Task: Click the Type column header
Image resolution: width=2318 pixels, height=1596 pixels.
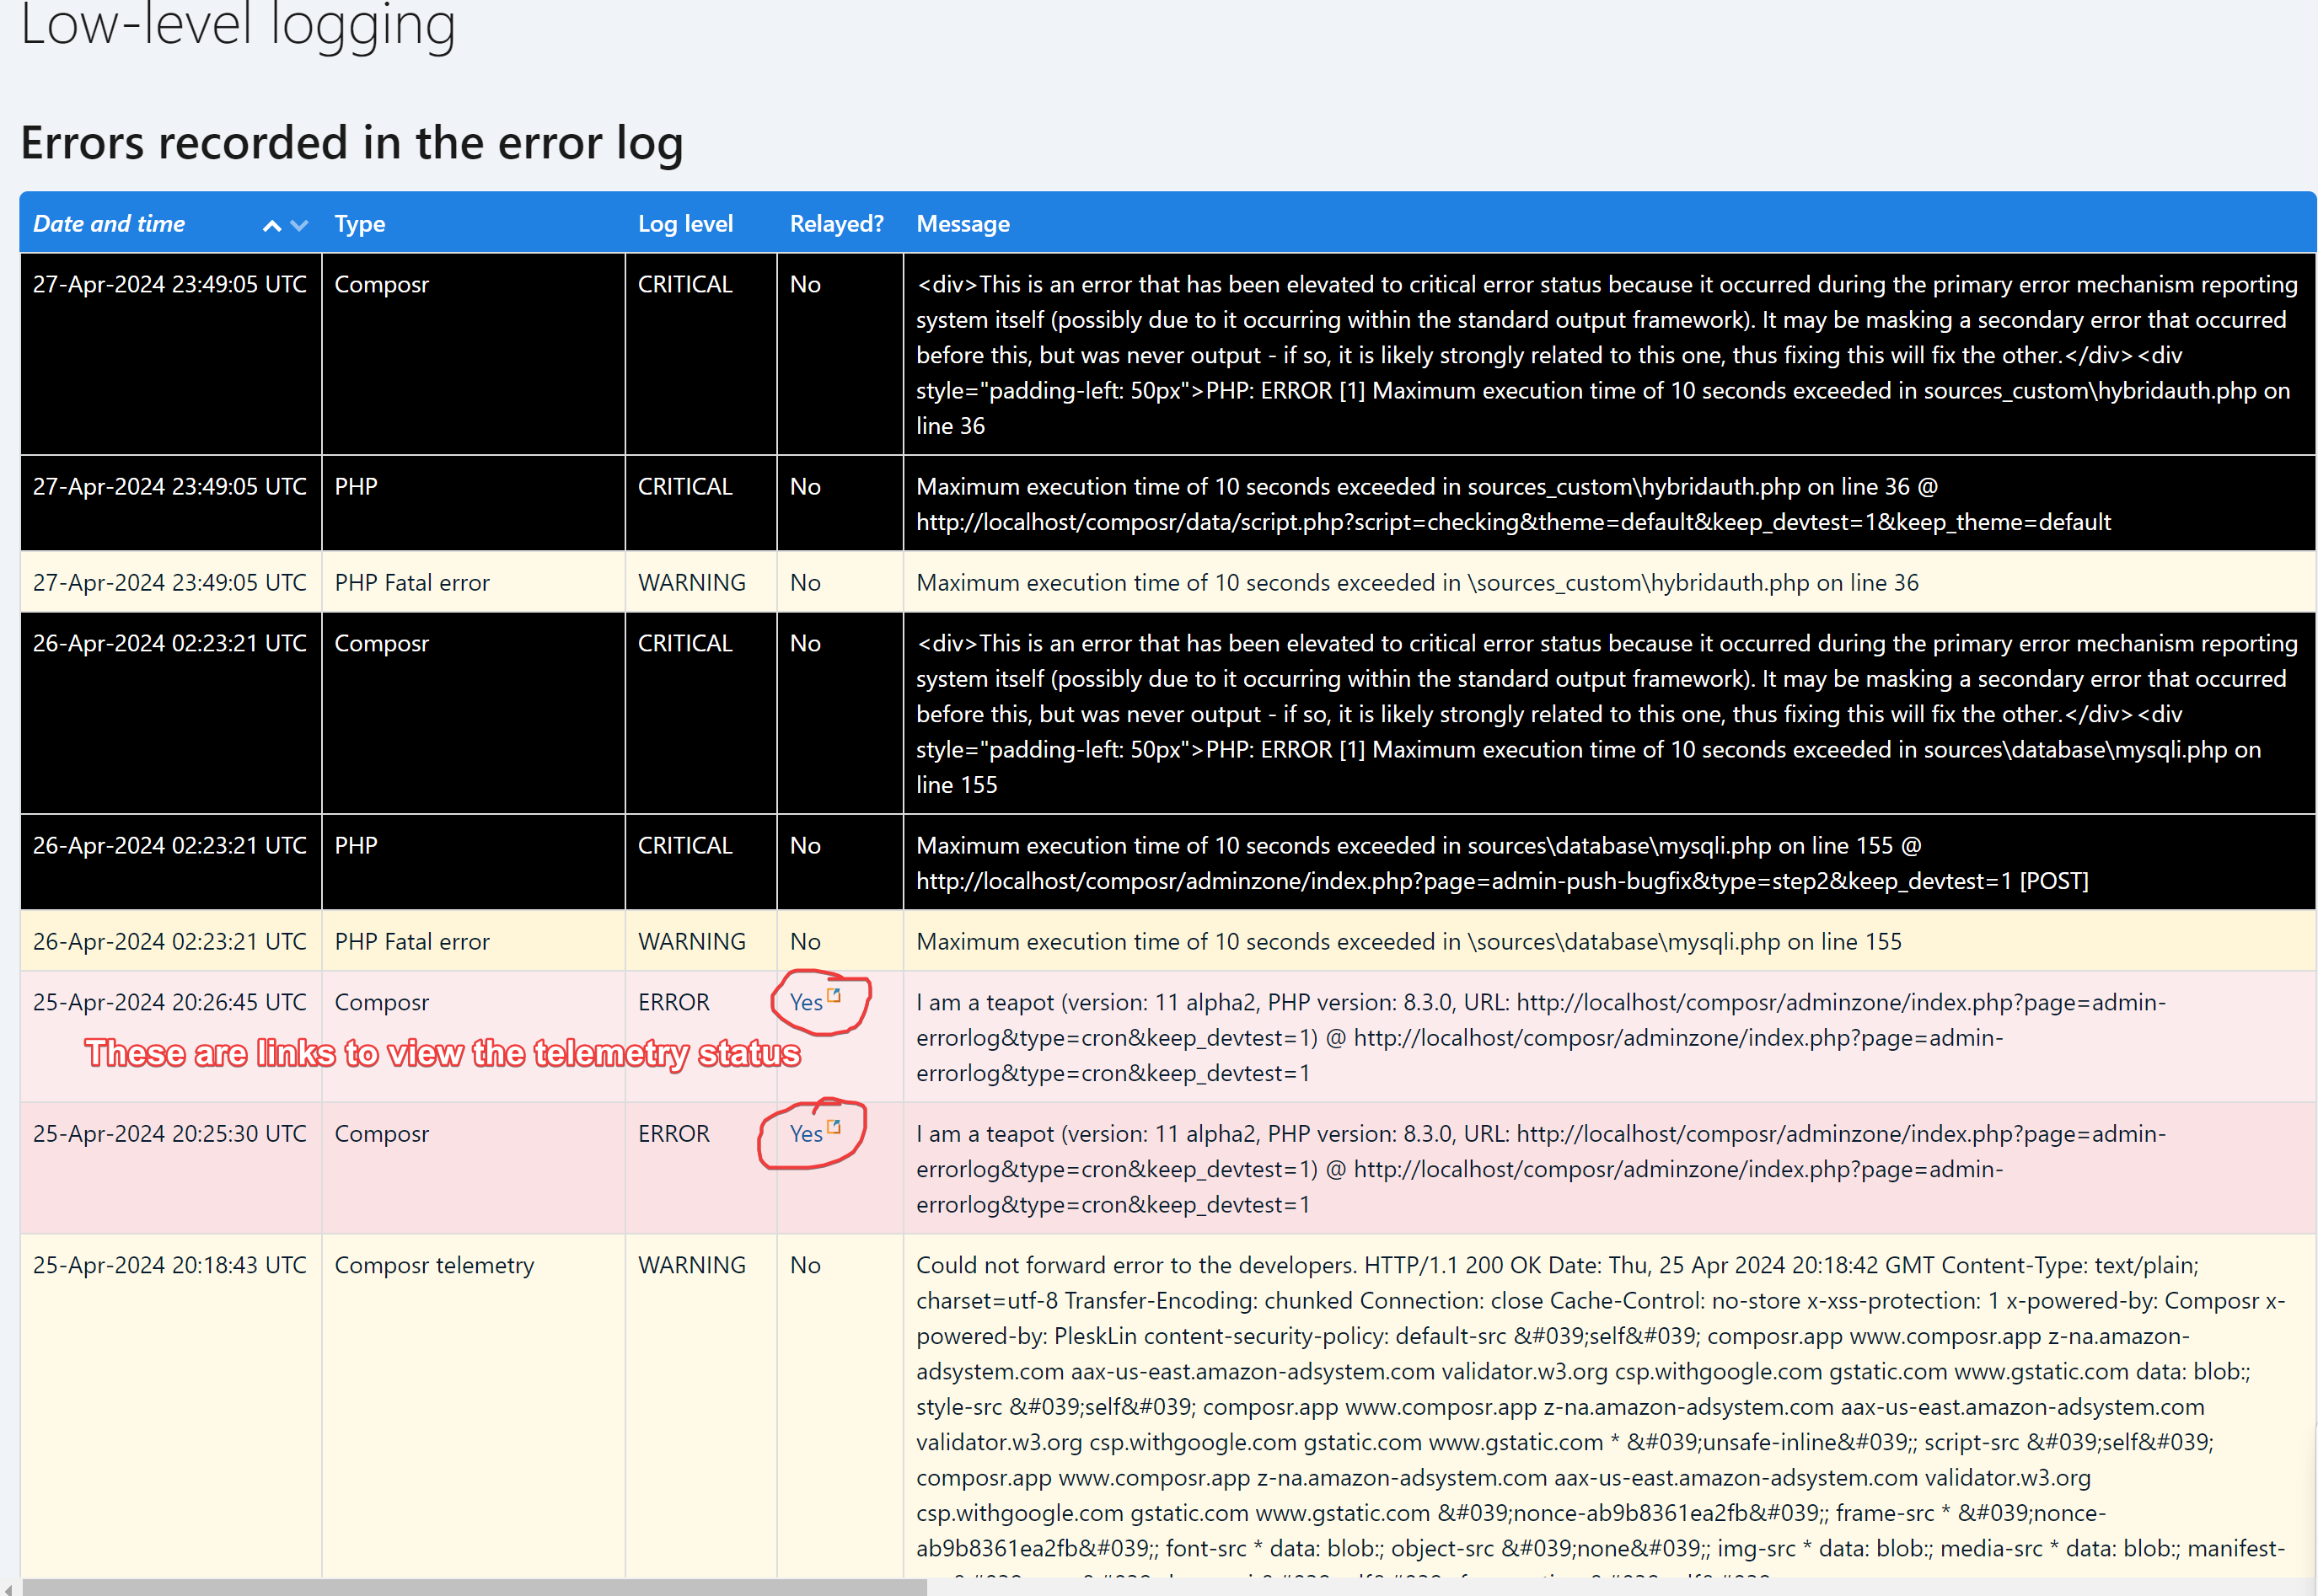Action: pos(360,224)
